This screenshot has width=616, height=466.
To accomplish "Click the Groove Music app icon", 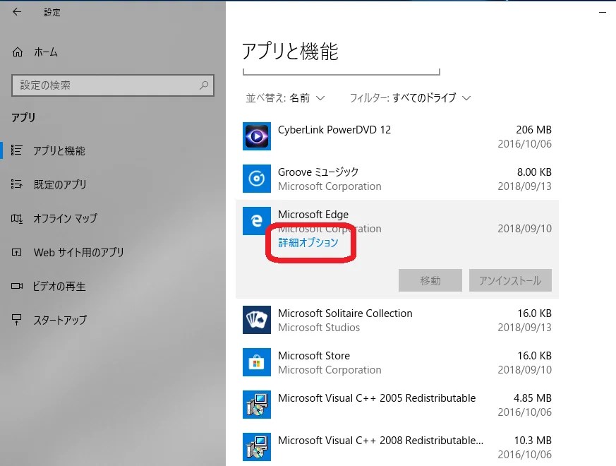I will tap(257, 179).
